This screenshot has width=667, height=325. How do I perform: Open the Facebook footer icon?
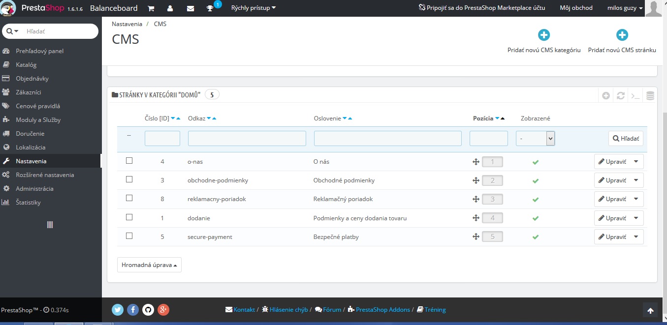click(133, 310)
